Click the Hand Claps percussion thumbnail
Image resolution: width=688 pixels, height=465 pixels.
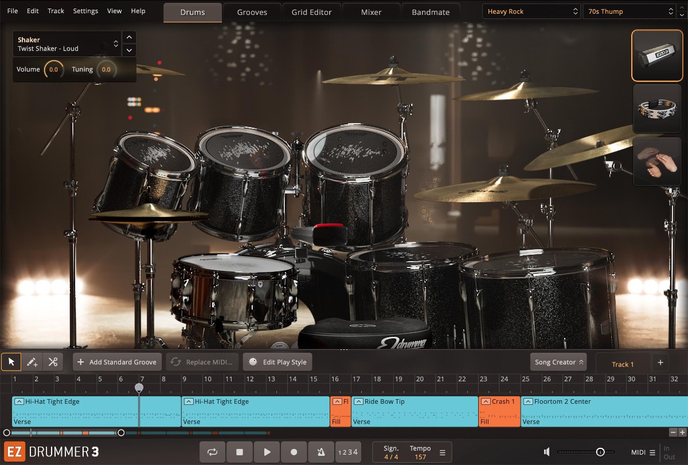click(657, 161)
